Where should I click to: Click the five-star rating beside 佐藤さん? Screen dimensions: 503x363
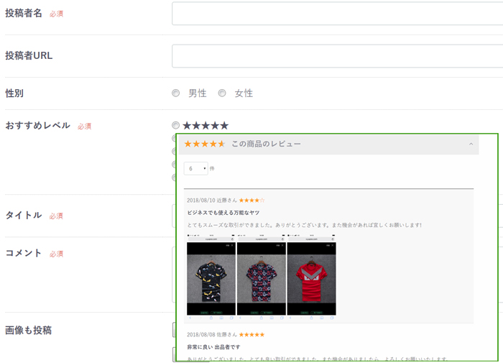point(251,335)
